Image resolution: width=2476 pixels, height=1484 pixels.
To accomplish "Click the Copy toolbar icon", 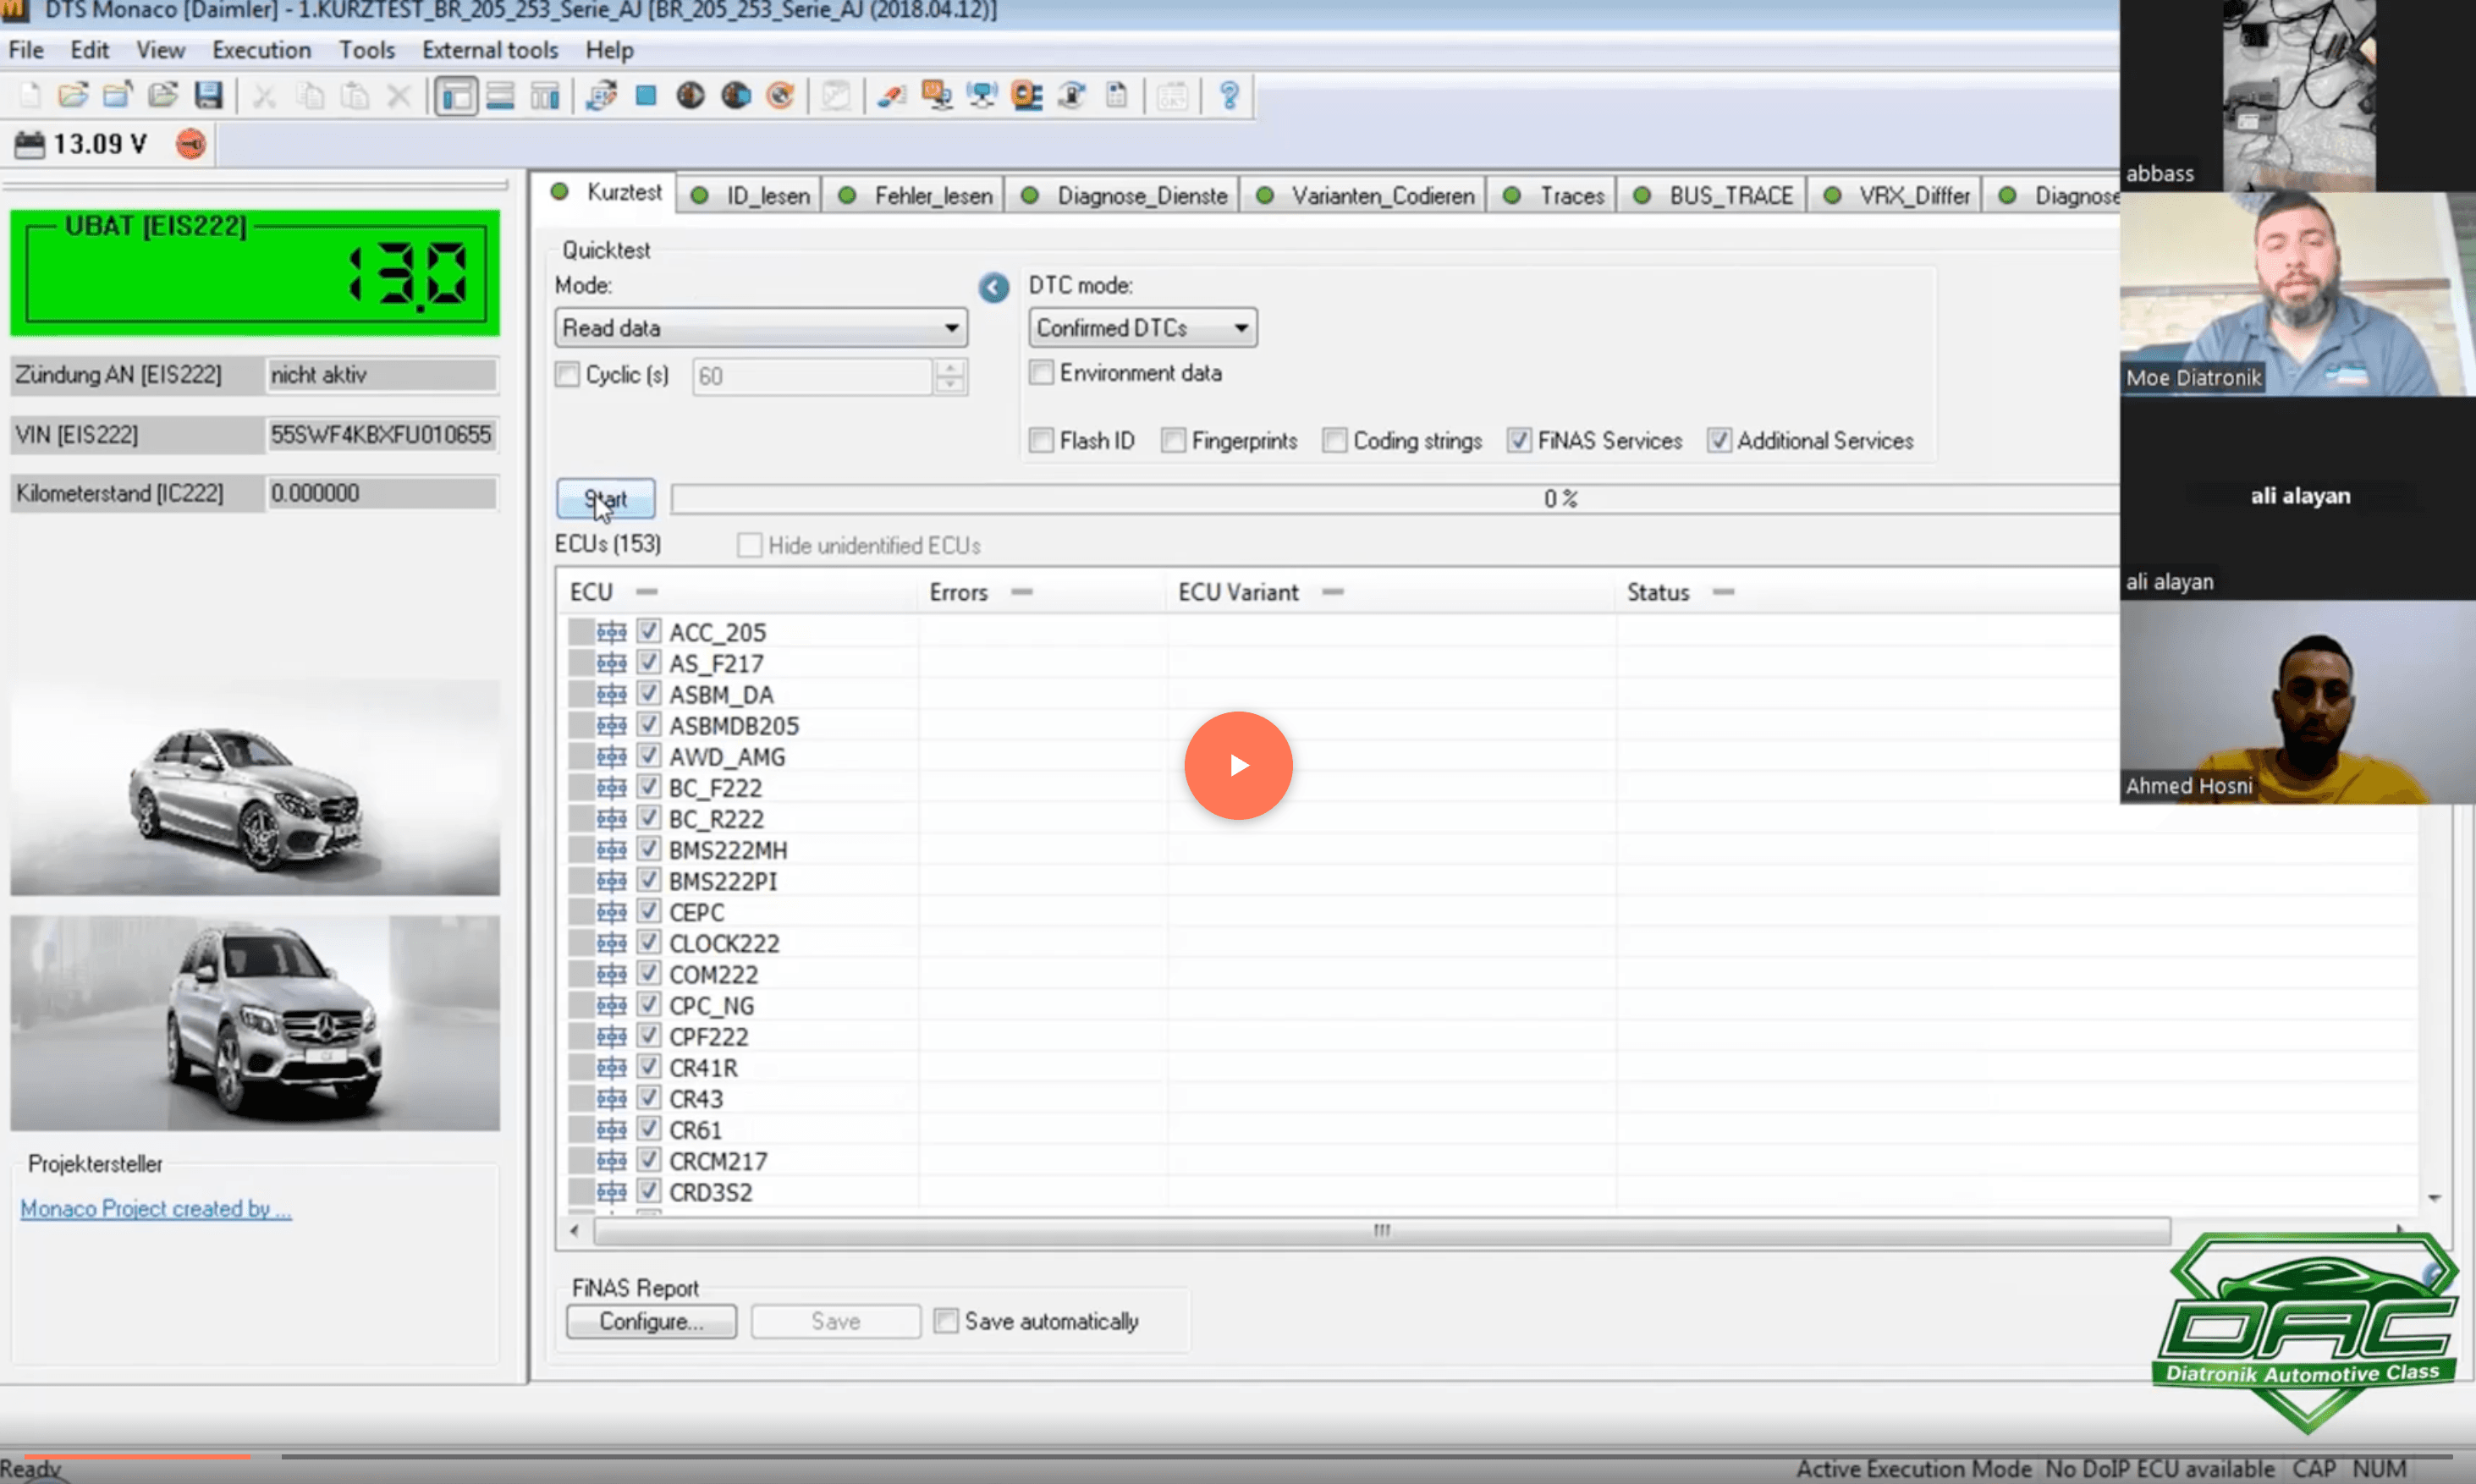I will pos(311,96).
